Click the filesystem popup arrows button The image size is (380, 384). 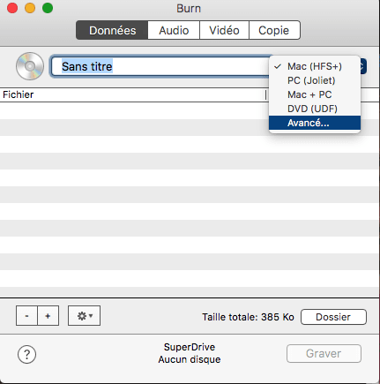(x=363, y=66)
